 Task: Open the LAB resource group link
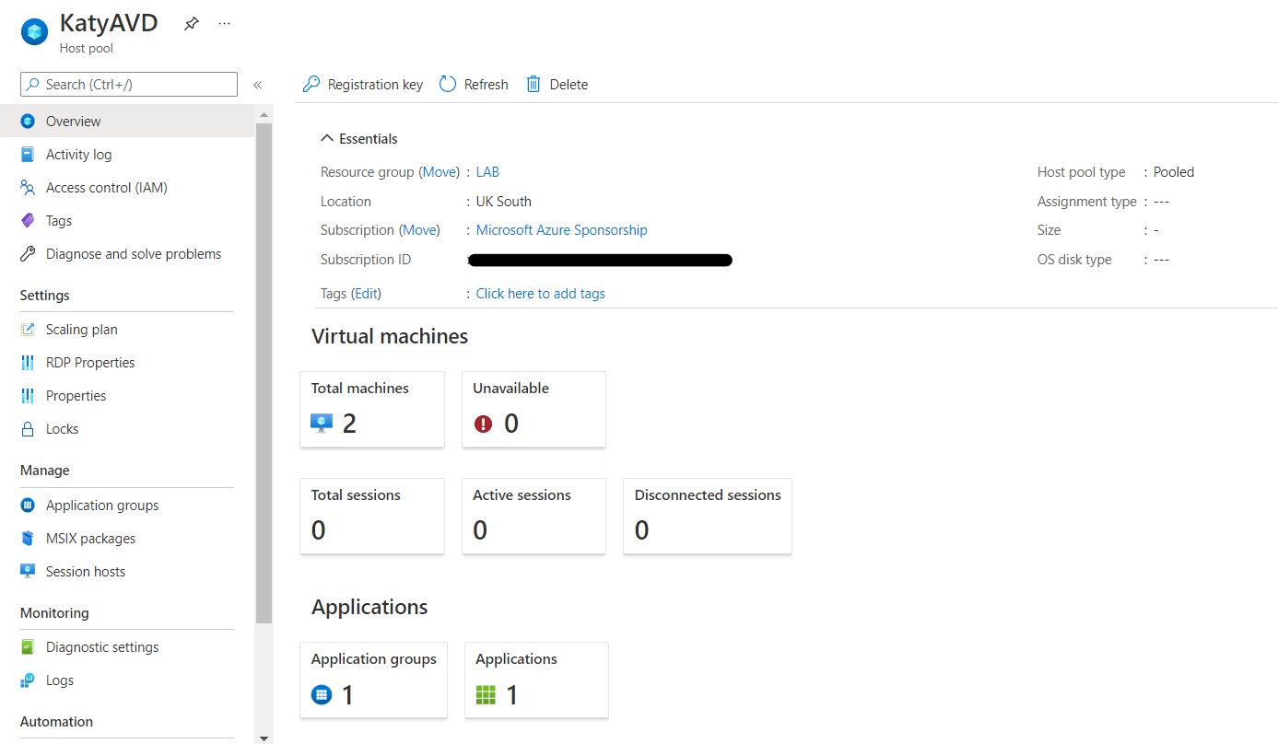click(x=487, y=171)
